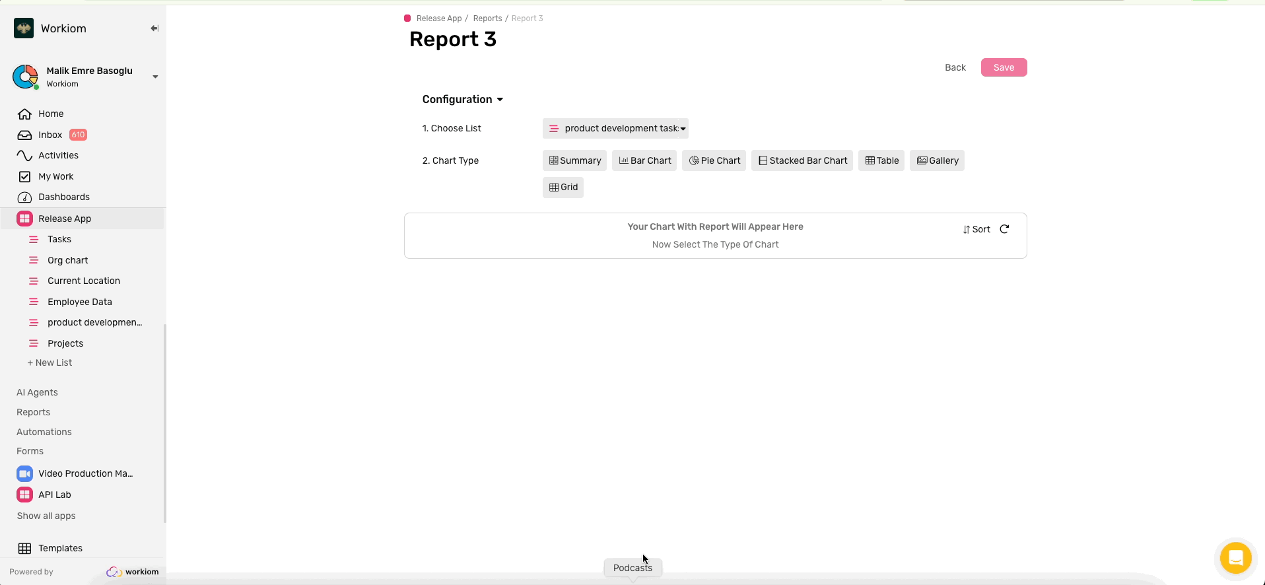Collapse the sidebar with the arrow icon

[x=154, y=28]
